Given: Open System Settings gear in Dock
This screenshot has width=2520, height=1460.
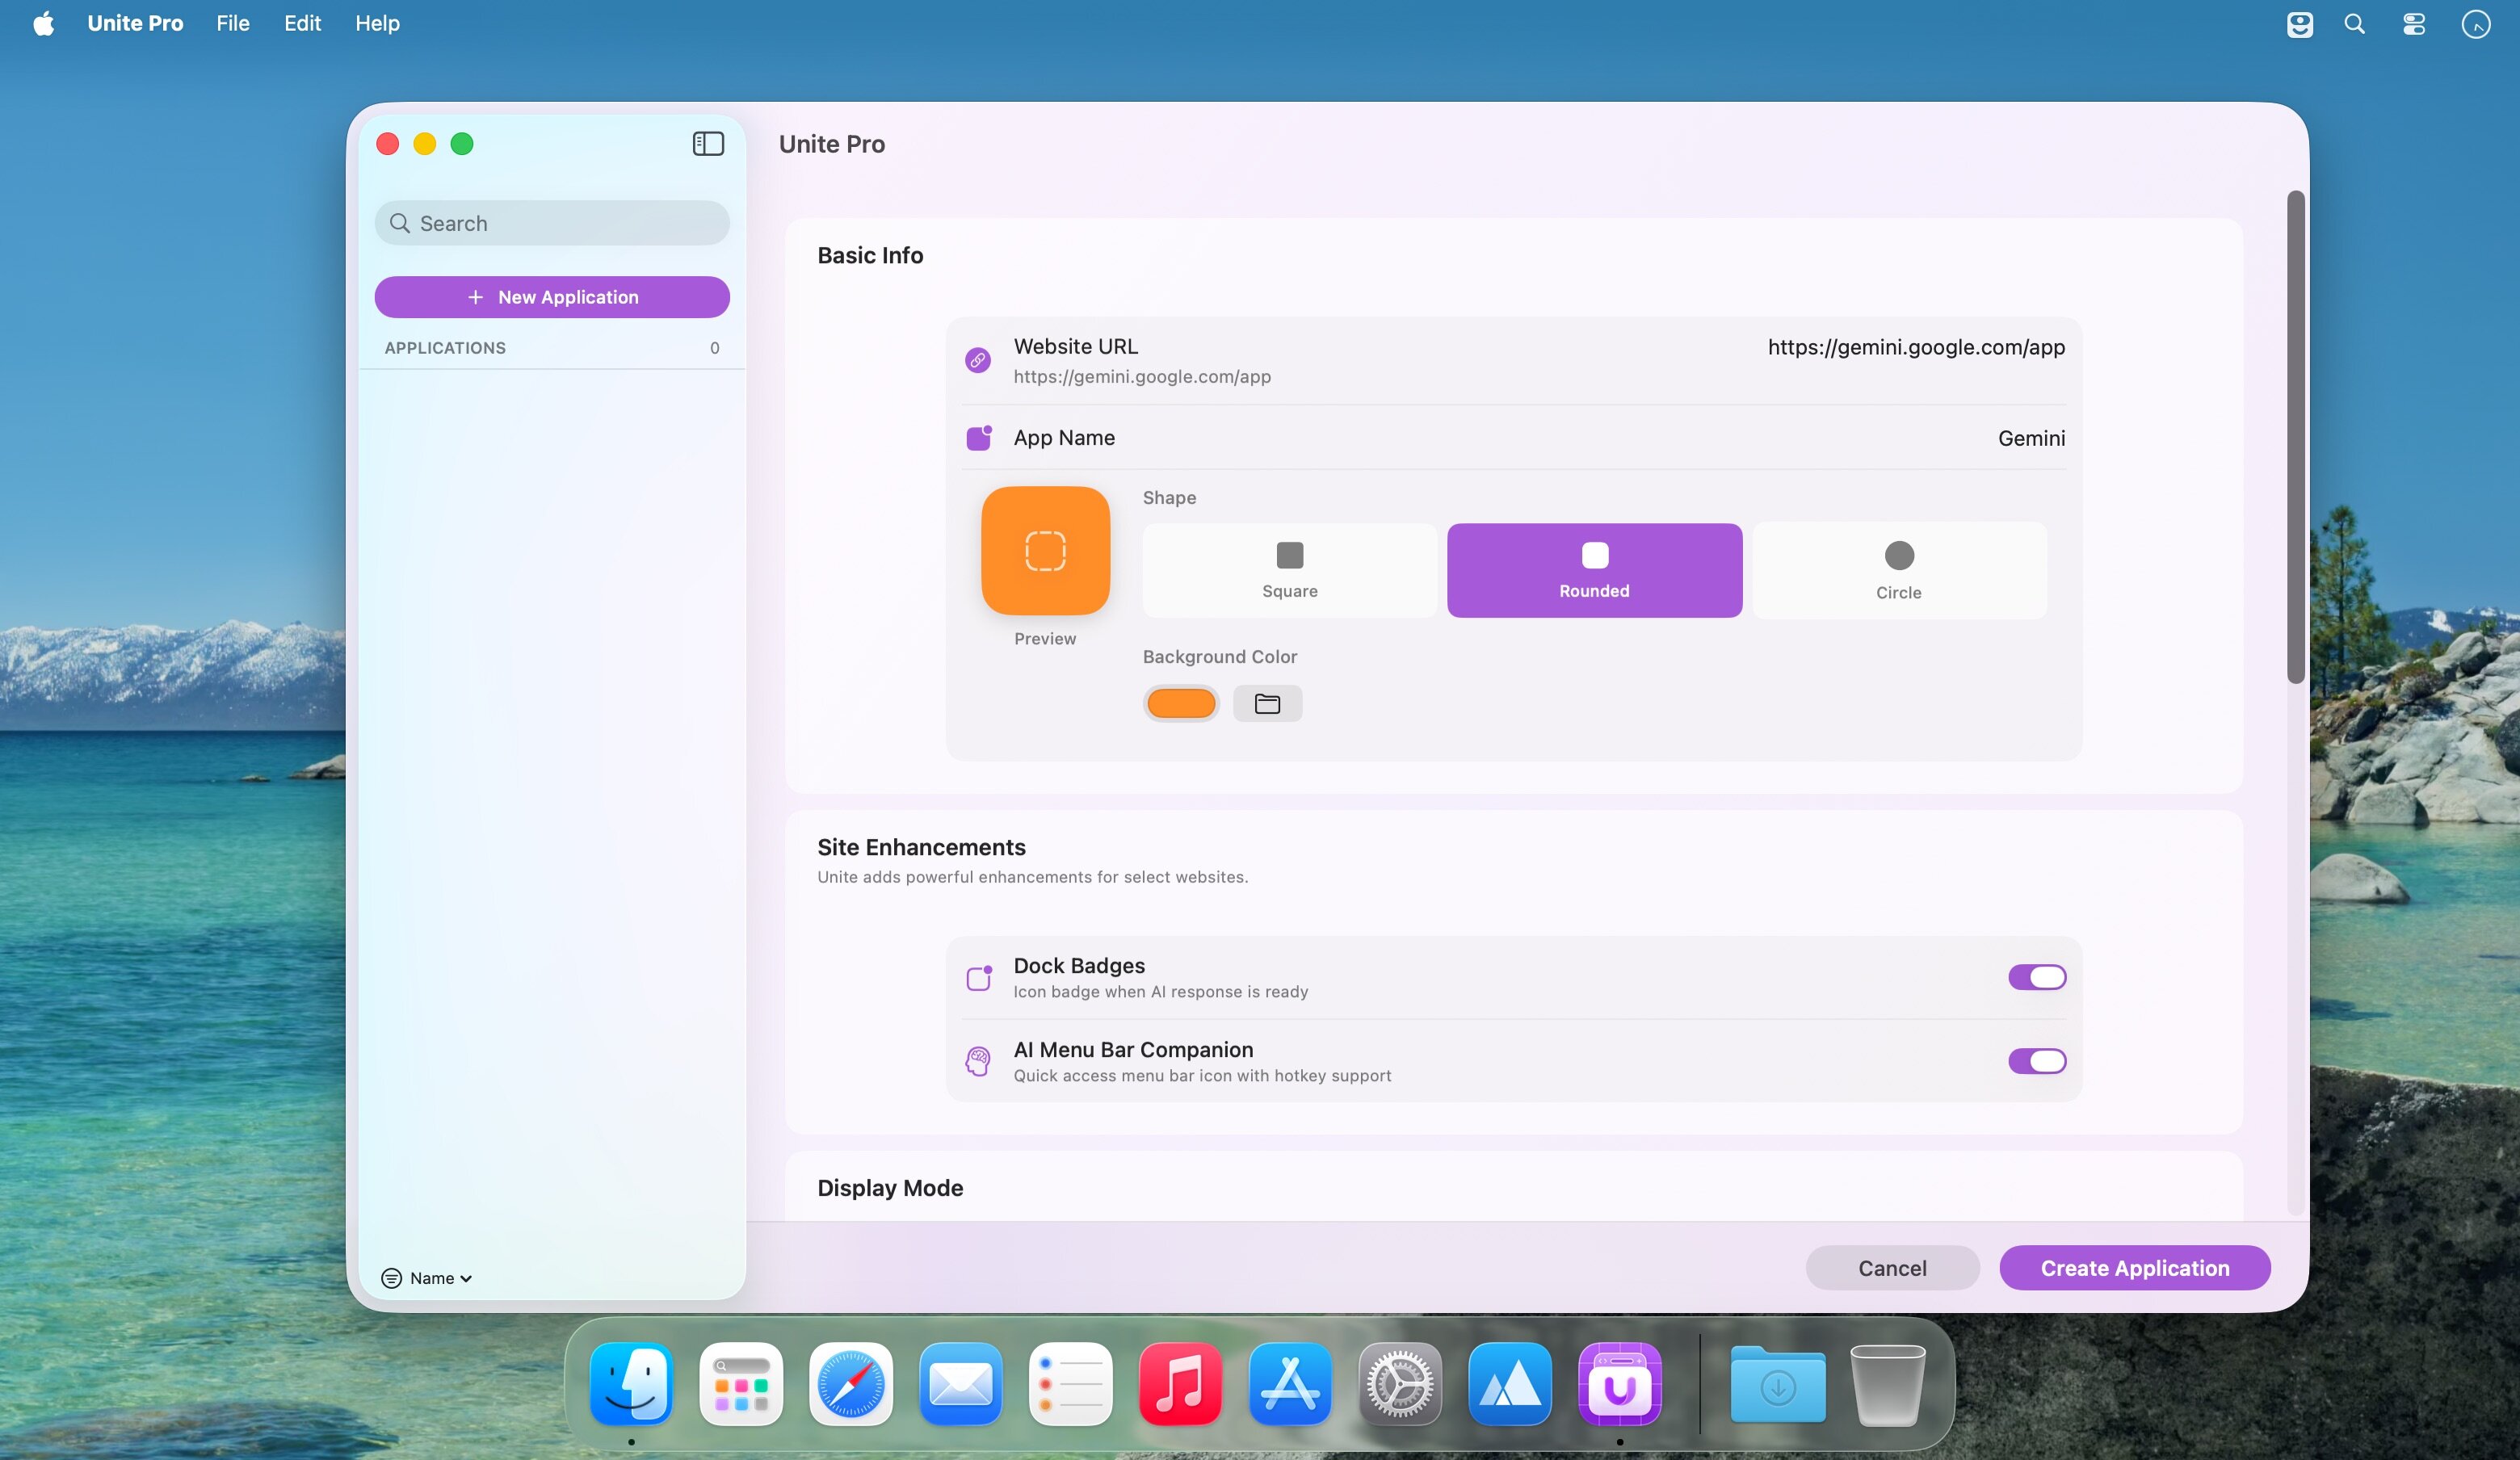Looking at the screenshot, I should coord(1399,1384).
